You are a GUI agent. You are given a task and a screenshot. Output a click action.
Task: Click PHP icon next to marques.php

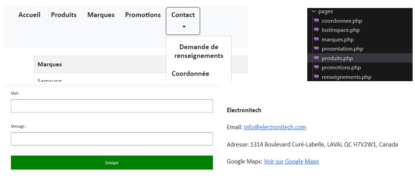coord(316,39)
